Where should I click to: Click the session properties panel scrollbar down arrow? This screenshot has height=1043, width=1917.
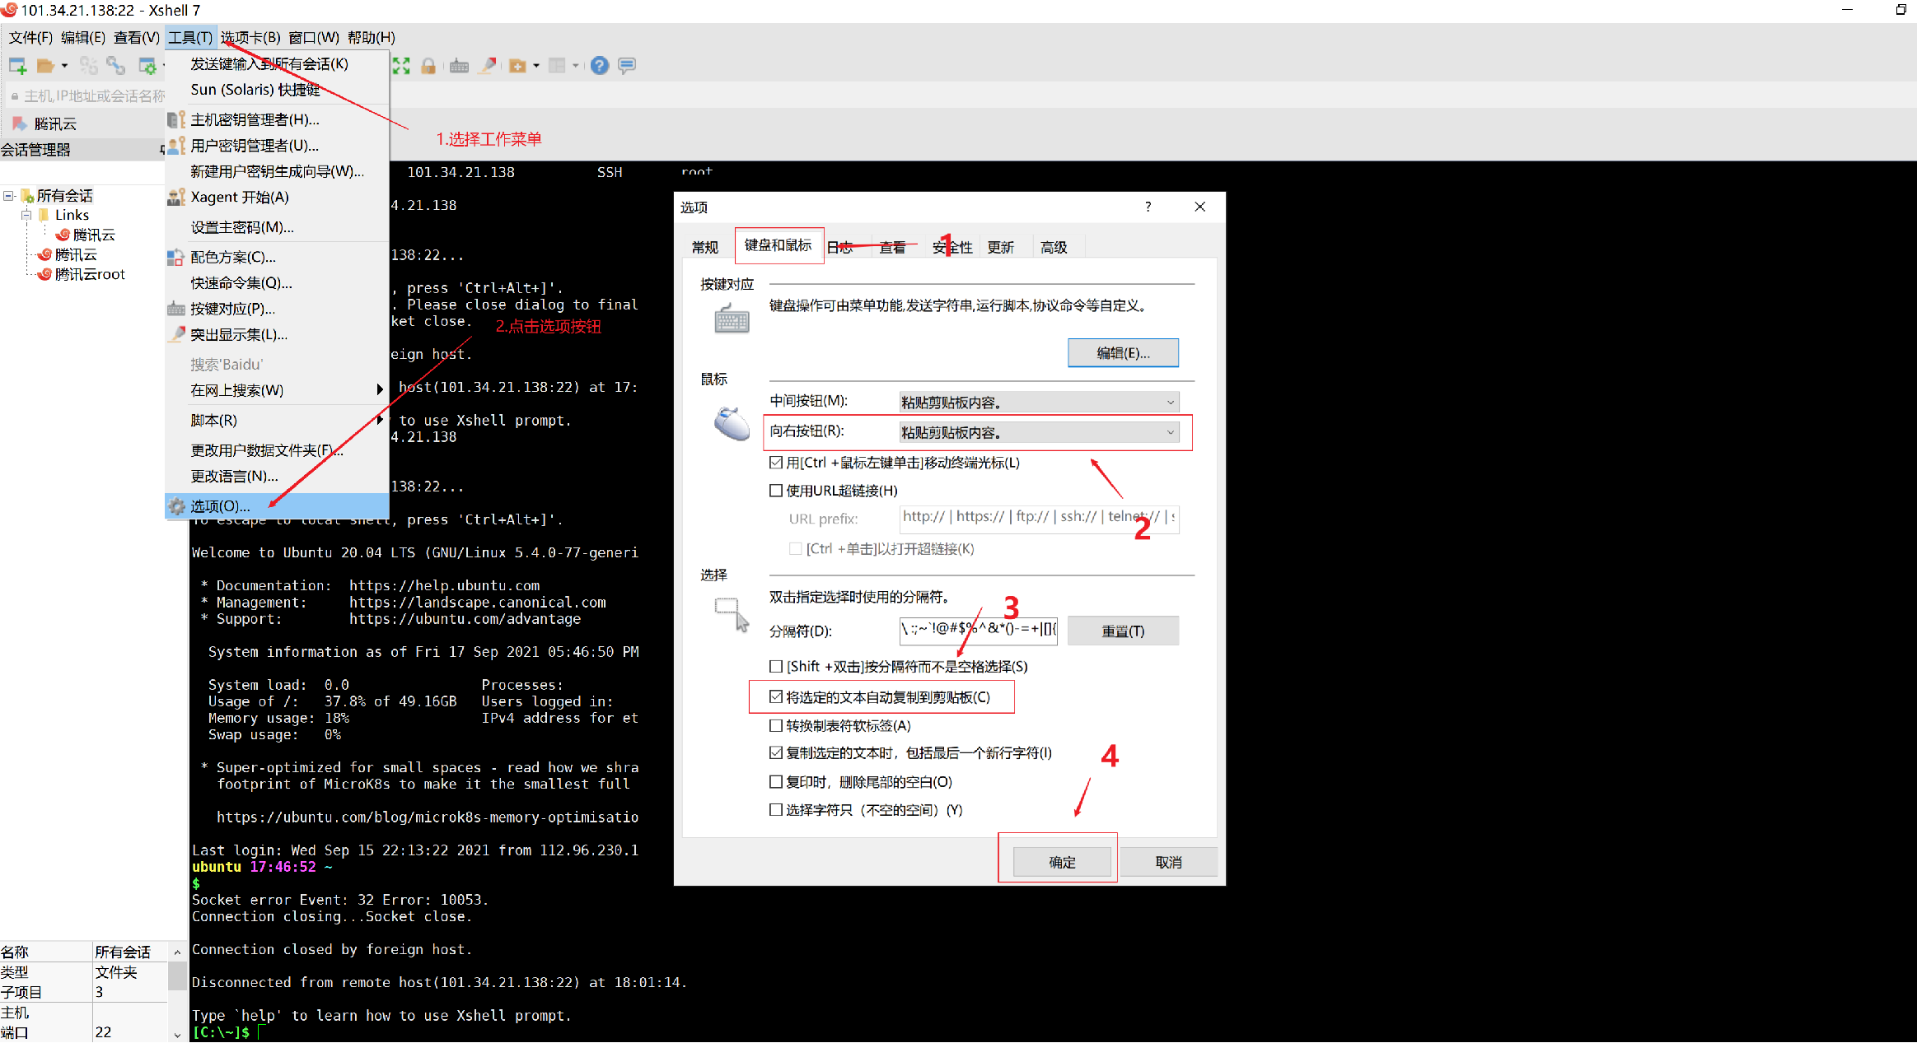pos(177,1035)
